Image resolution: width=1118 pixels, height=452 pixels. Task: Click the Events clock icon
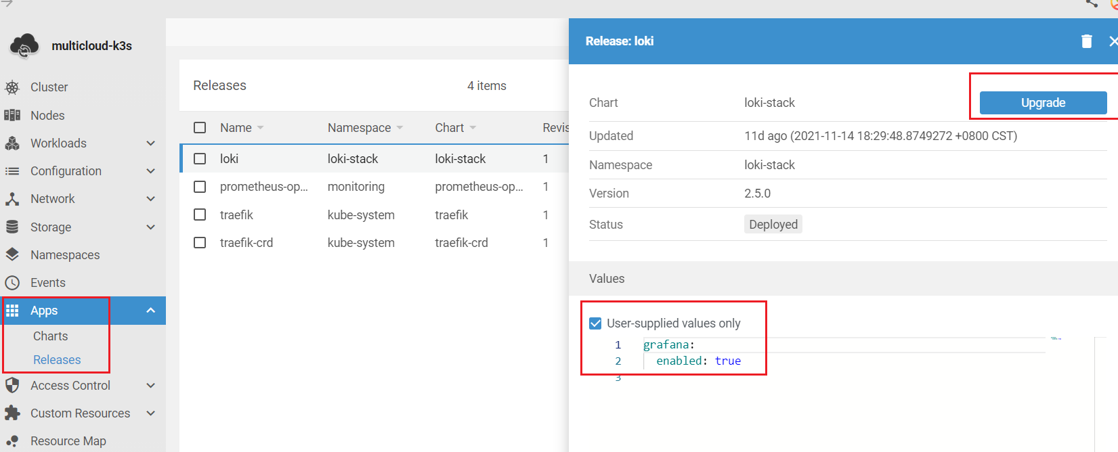(12, 283)
